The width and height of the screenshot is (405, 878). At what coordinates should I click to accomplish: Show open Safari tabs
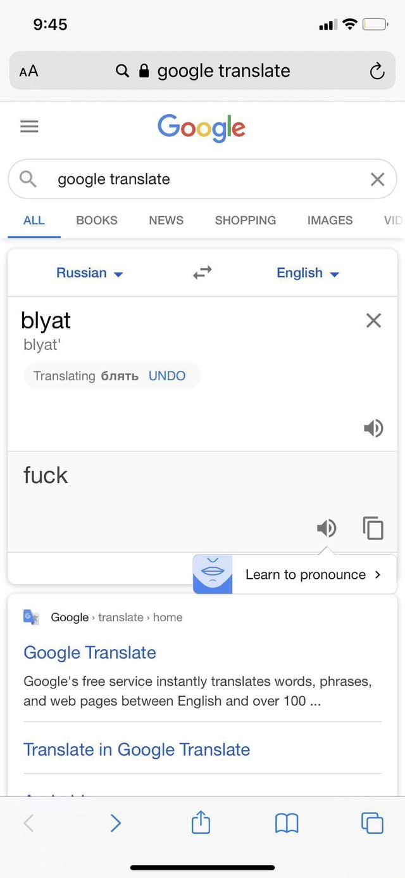pos(372,823)
